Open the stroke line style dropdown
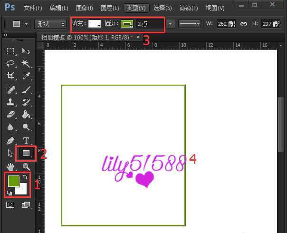 pyautogui.click(x=190, y=24)
